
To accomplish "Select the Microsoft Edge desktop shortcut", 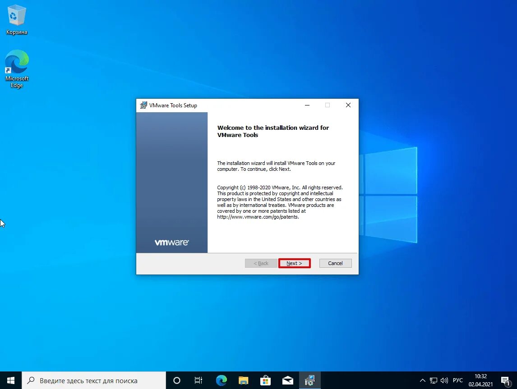I will [x=17, y=69].
